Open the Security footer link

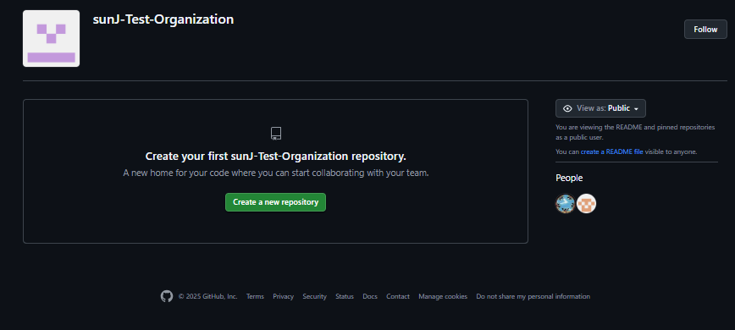click(314, 296)
